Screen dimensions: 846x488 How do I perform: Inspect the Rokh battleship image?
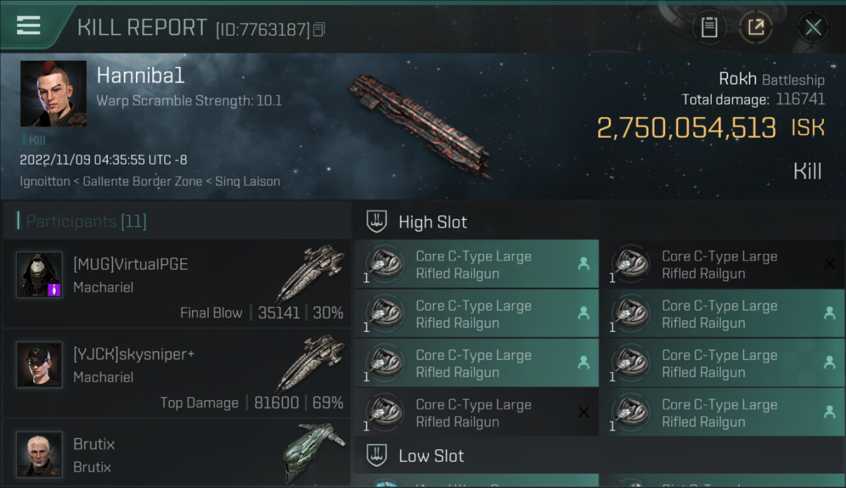(x=418, y=124)
